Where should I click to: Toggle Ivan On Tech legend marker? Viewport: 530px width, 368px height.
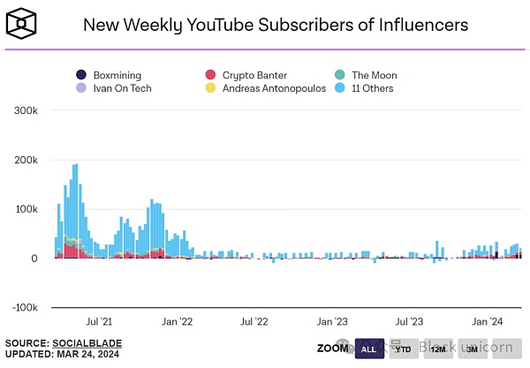point(81,88)
